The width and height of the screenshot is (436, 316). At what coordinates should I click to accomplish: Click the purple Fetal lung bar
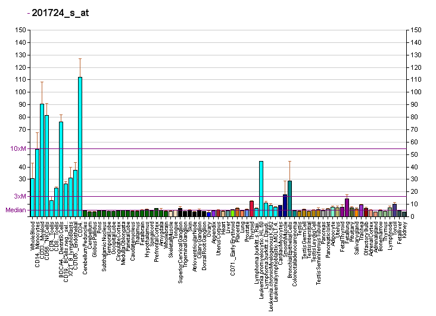(347, 207)
